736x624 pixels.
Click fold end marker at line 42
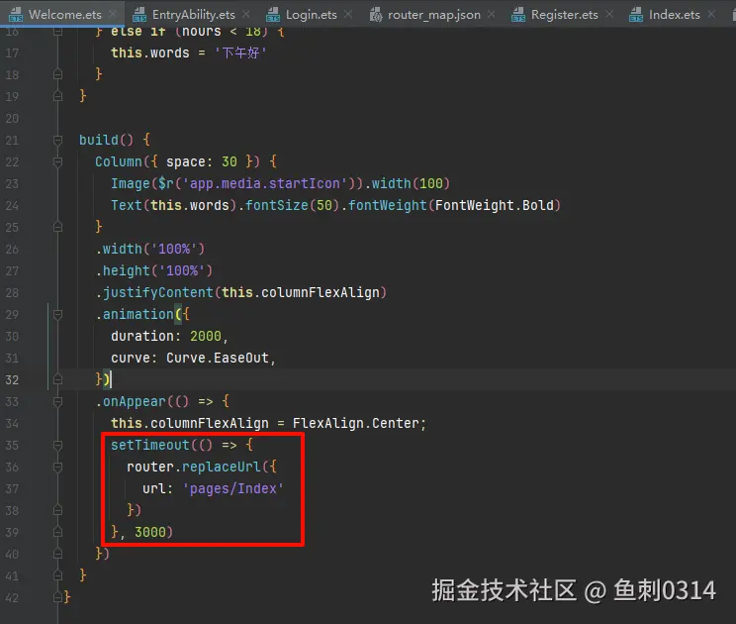click(x=57, y=597)
